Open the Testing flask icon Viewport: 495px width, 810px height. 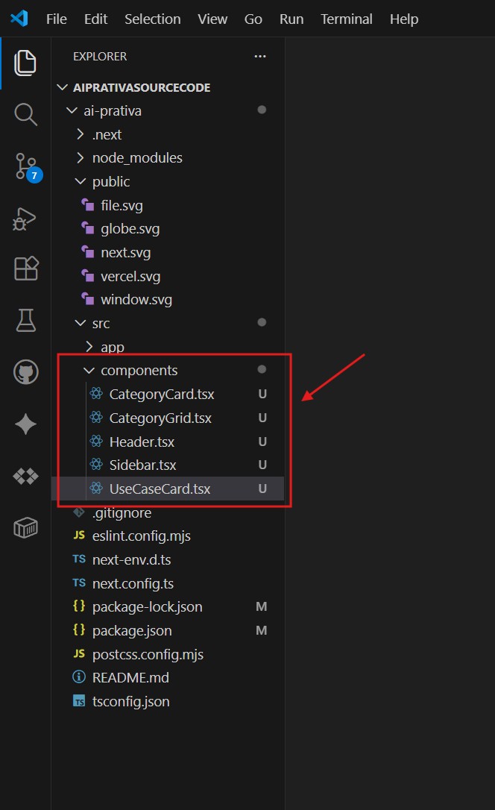[x=25, y=320]
